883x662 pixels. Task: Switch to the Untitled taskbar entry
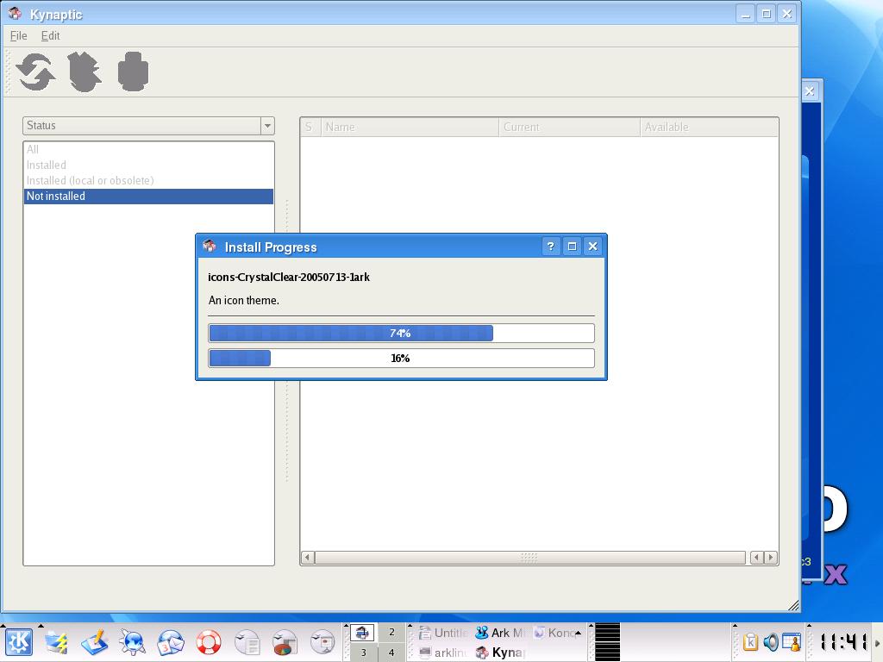click(x=443, y=633)
